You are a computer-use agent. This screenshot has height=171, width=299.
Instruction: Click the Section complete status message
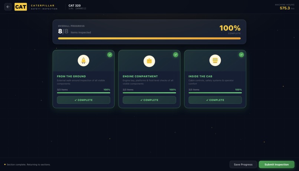[x=29, y=165]
